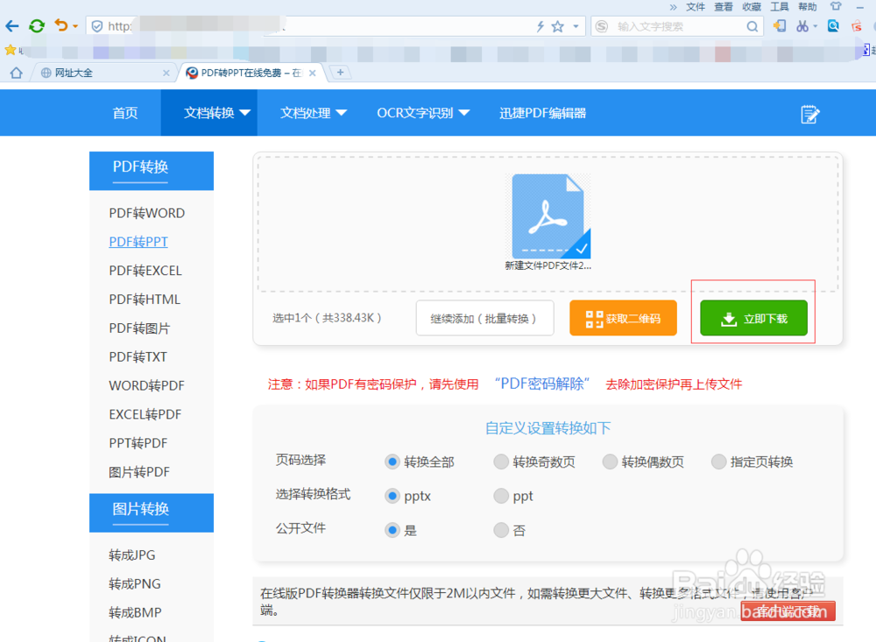
Task: Set 公开文件 to 否
Action: 500,530
